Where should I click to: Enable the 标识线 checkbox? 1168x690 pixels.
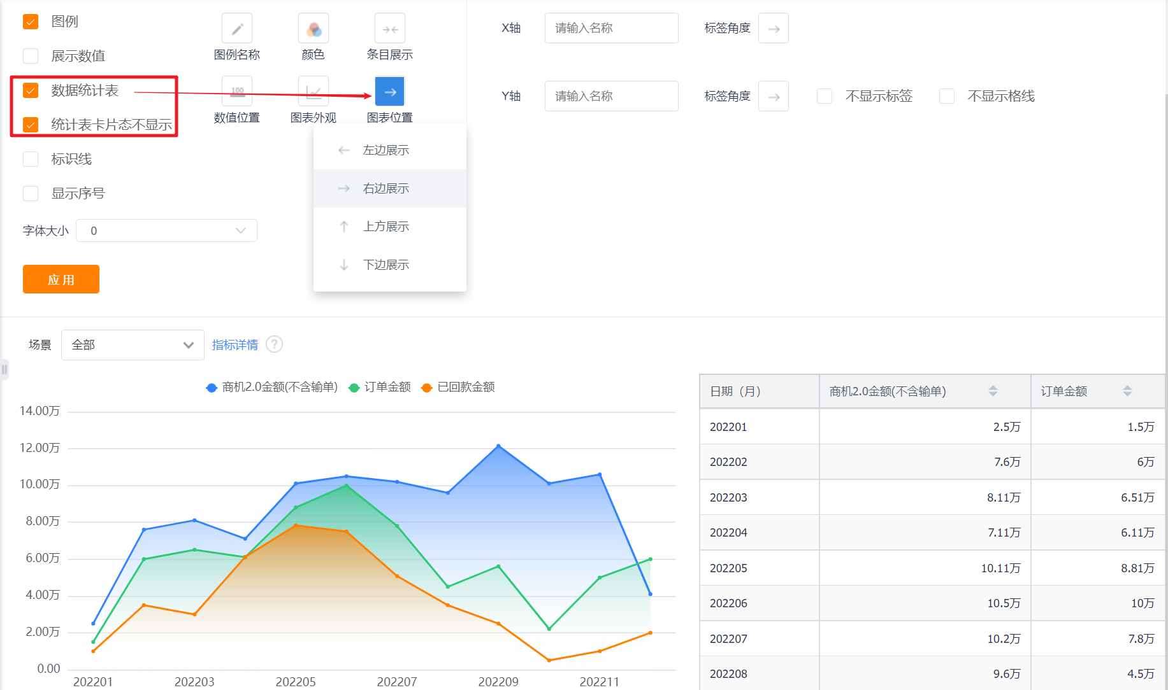pos(31,159)
